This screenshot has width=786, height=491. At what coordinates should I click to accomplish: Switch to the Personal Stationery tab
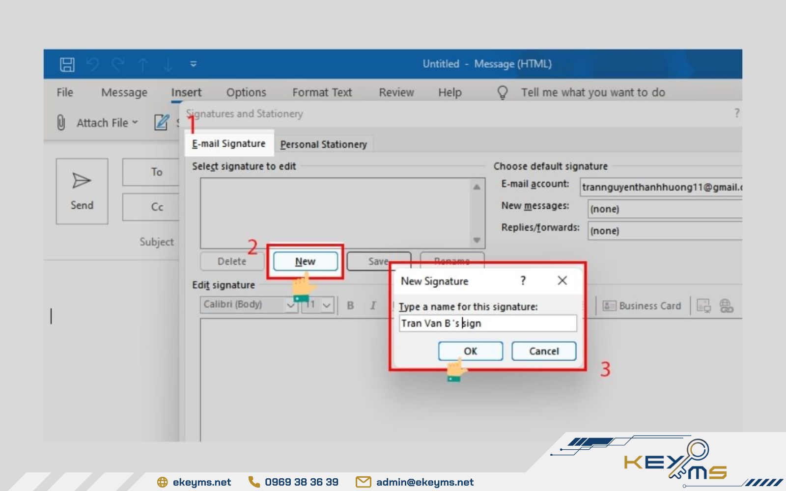point(324,144)
